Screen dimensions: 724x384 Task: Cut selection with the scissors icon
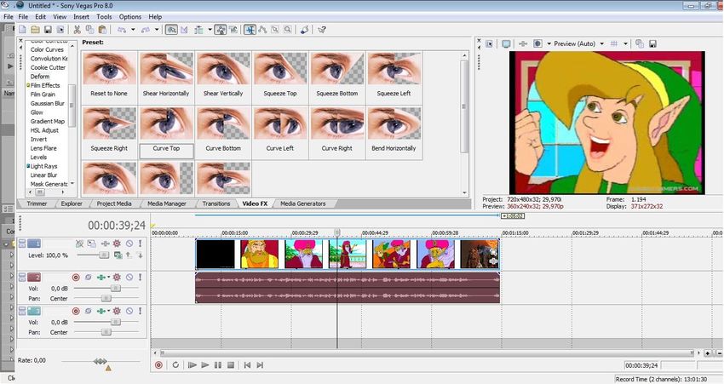tap(78, 30)
